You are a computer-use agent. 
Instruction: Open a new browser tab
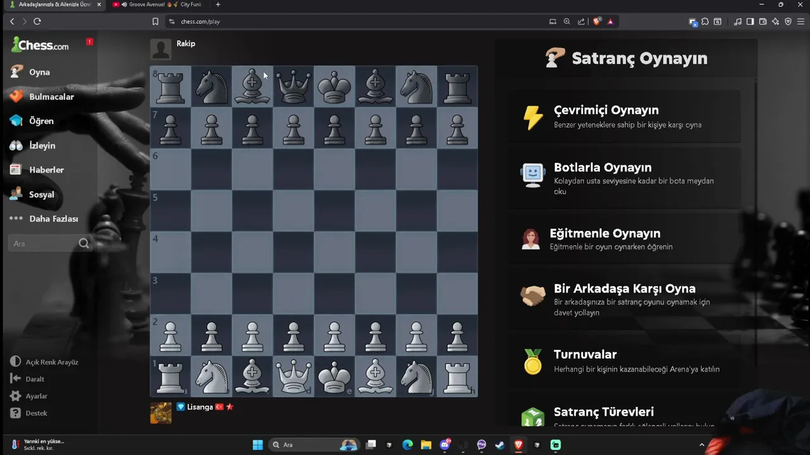click(218, 4)
